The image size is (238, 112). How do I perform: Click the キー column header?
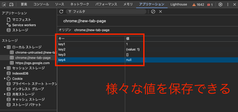[91, 39]
